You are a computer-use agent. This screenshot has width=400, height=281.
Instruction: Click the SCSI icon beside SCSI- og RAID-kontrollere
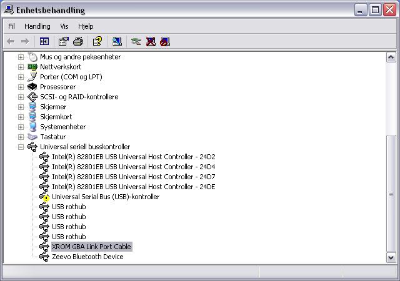[x=32, y=97]
